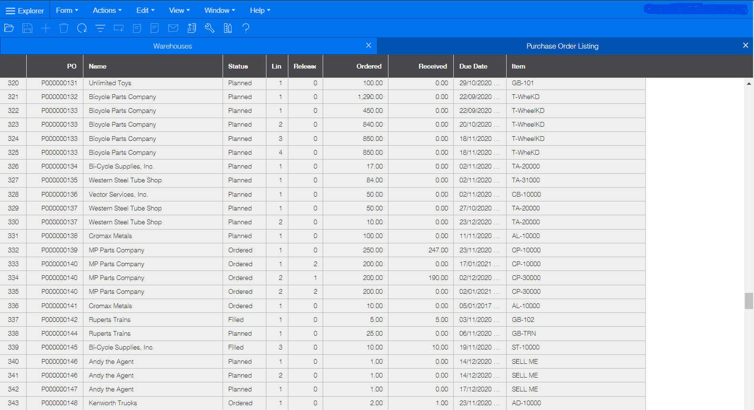Click the wrench tools icon

(x=210, y=28)
